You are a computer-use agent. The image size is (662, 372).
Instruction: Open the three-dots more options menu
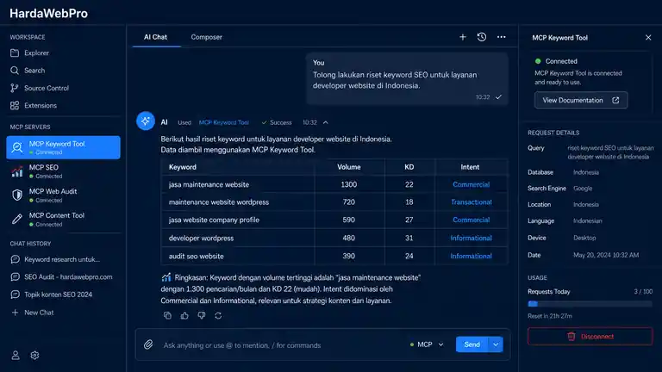[x=501, y=37]
